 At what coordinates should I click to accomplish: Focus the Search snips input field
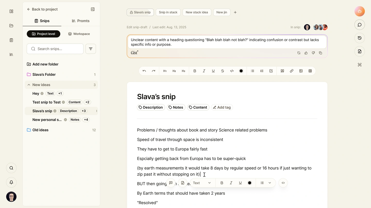(x=55, y=49)
